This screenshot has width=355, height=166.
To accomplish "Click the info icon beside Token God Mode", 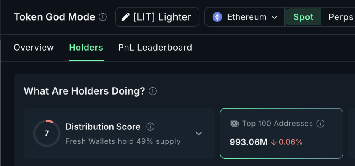I will coord(103,17).
